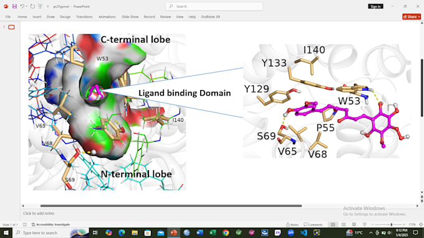Open the Customize Quick Access Toolbar dropdown

[48, 6]
